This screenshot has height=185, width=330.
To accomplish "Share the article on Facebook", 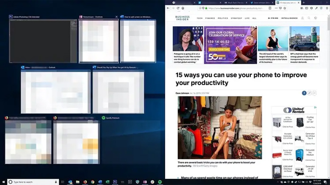I will point(304,93).
